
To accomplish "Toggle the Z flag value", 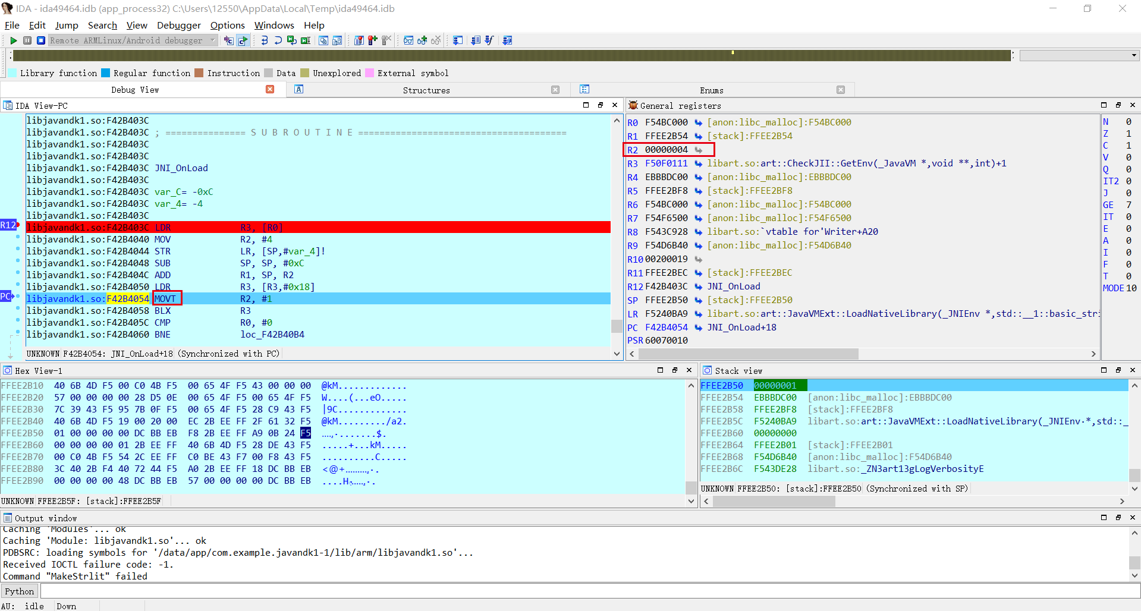I will (x=1129, y=134).
